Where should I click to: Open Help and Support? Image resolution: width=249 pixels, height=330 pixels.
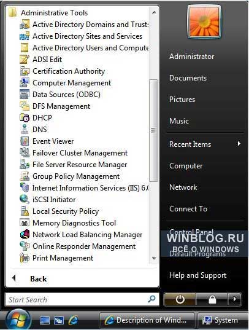point(197,275)
